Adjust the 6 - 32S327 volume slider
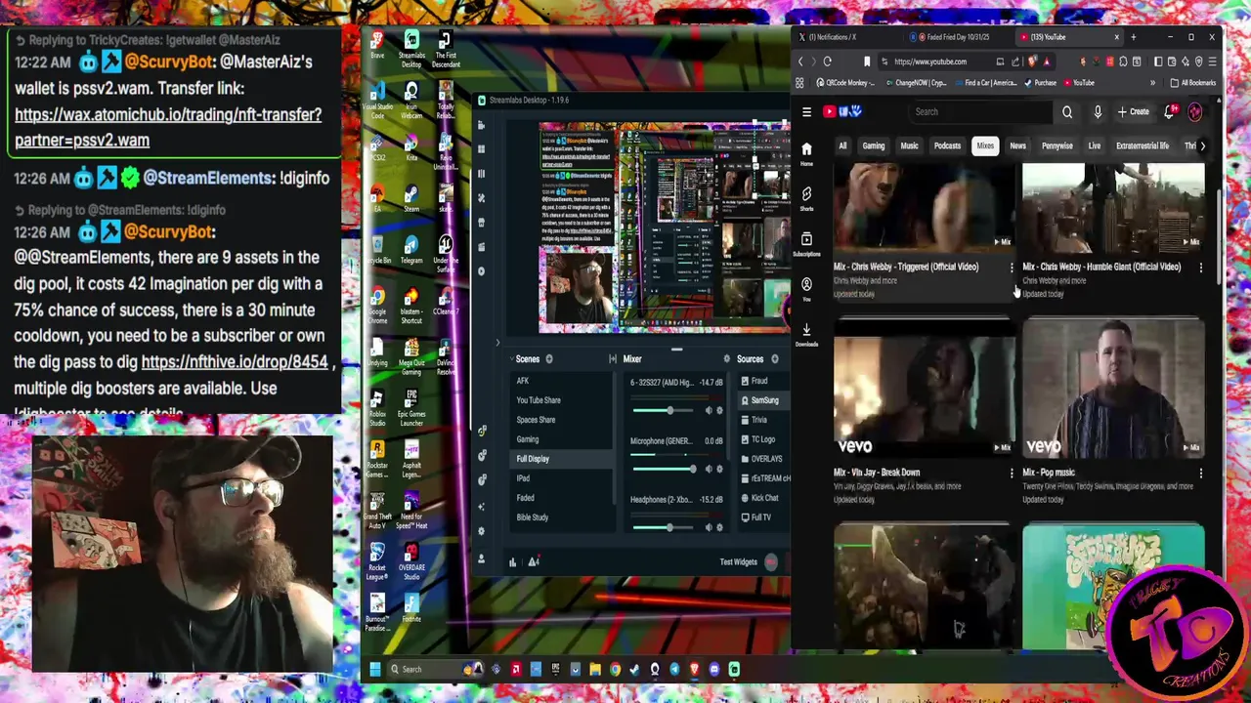This screenshot has width=1251, height=703. (x=665, y=411)
